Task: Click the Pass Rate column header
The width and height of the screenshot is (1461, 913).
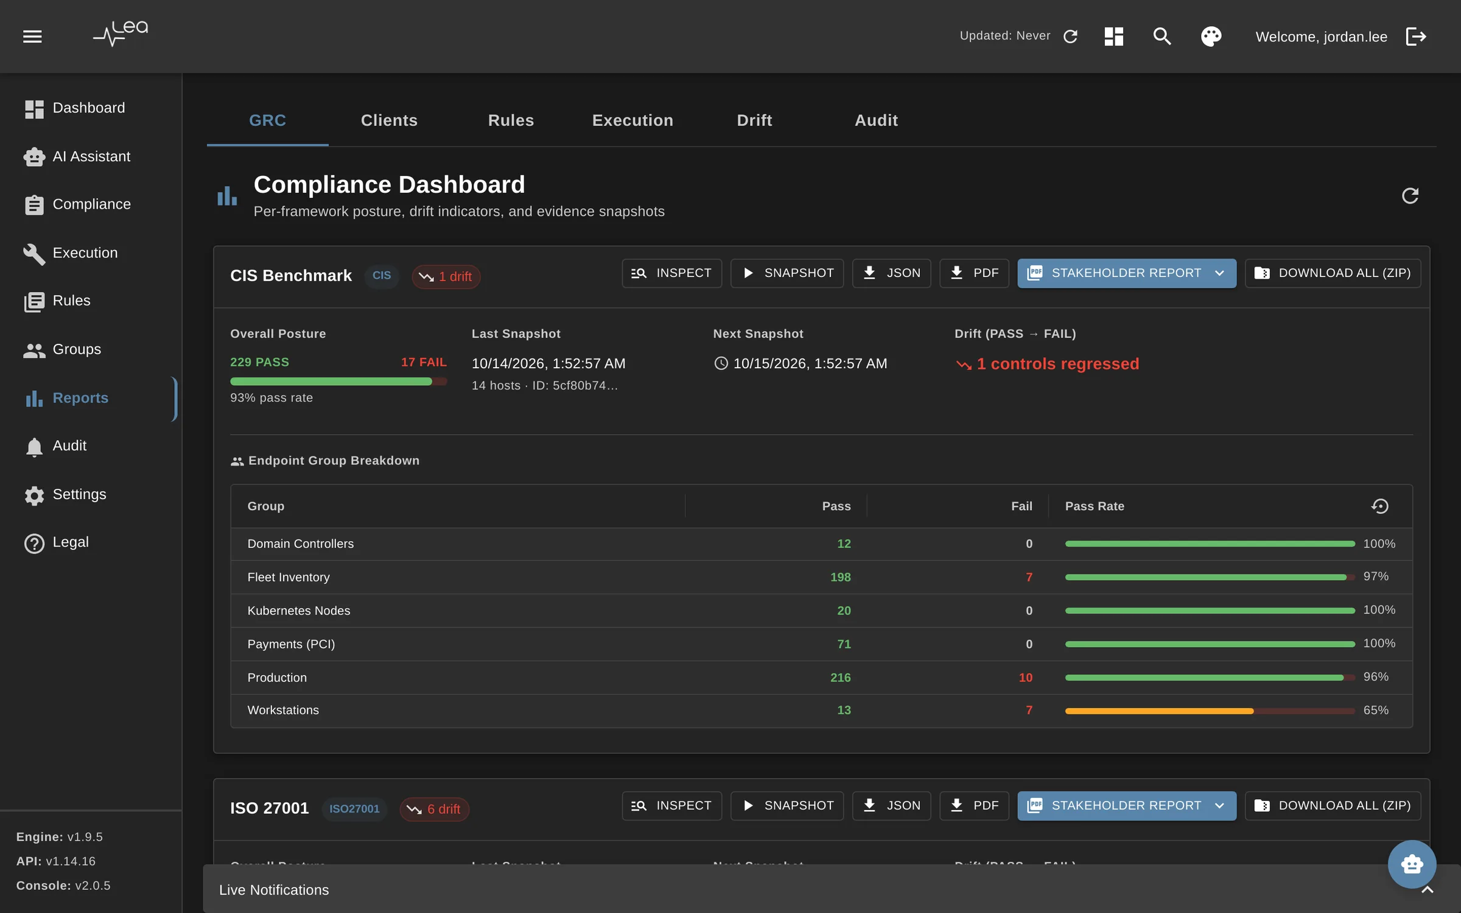Action: coord(1094,506)
